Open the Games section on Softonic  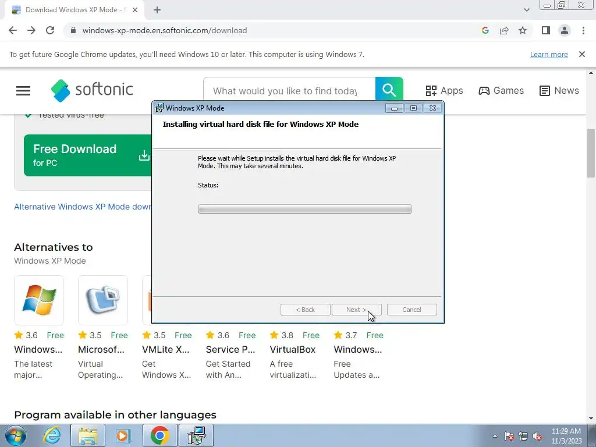501,90
